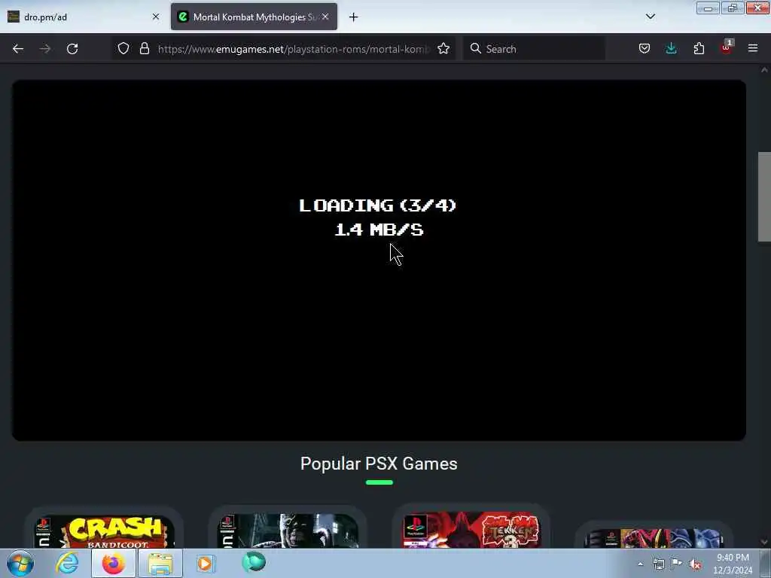Select the Mortal Kombat Mythologies tab
This screenshot has height=578, width=771.
click(254, 17)
